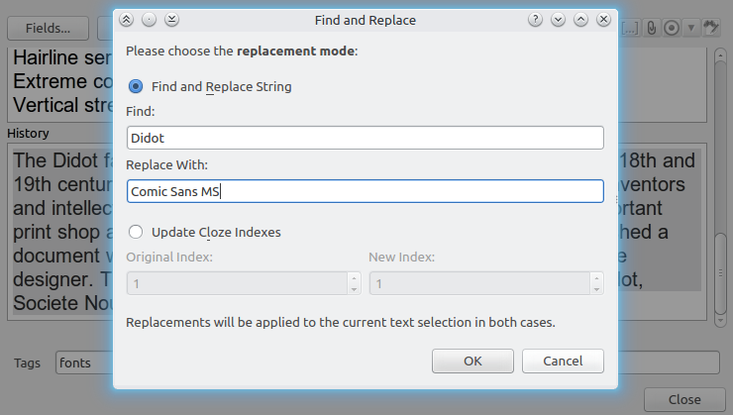Select the Update Cloze Indexes option
The height and width of the screenshot is (415, 733).
[x=136, y=232]
